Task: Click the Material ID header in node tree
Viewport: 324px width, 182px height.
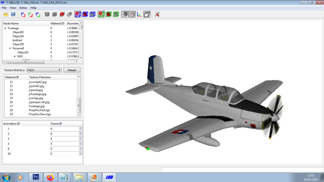Action: pos(58,23)
